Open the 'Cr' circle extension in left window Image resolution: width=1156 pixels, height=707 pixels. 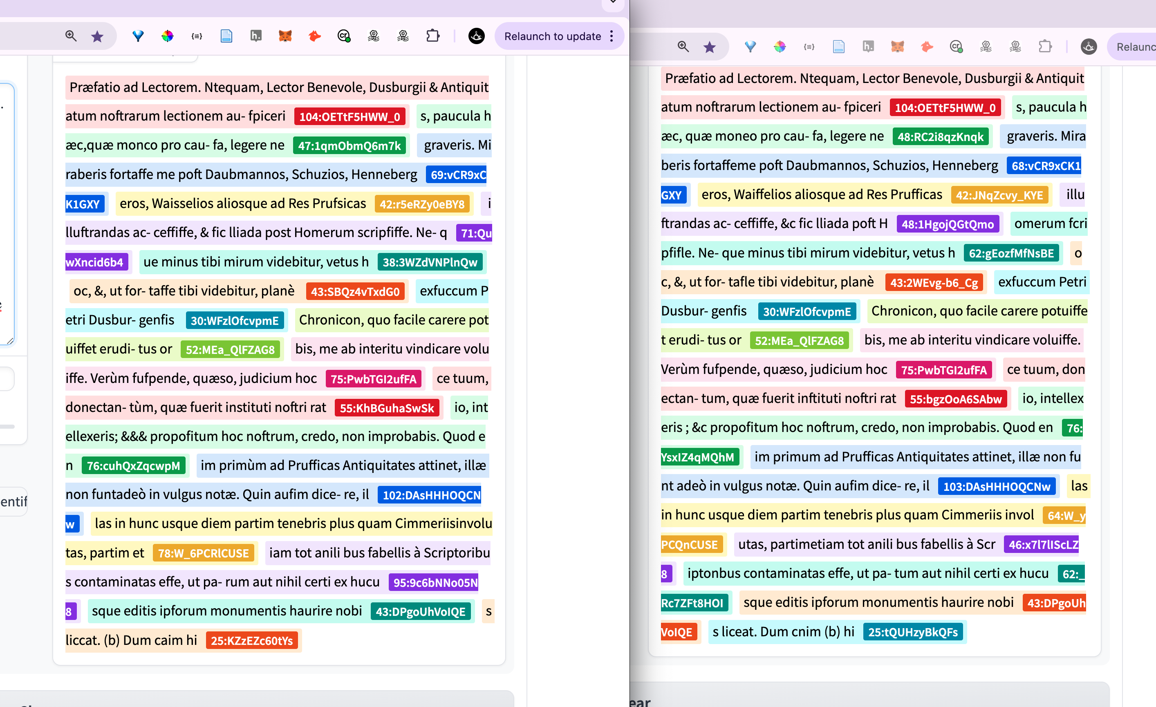click(344, 36)
